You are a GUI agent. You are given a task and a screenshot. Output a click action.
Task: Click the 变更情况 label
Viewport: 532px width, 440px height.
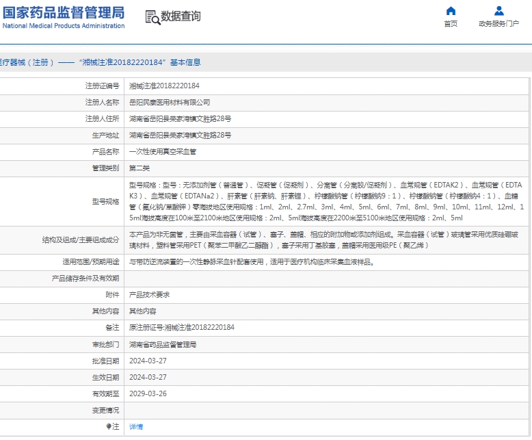[105, 411]
